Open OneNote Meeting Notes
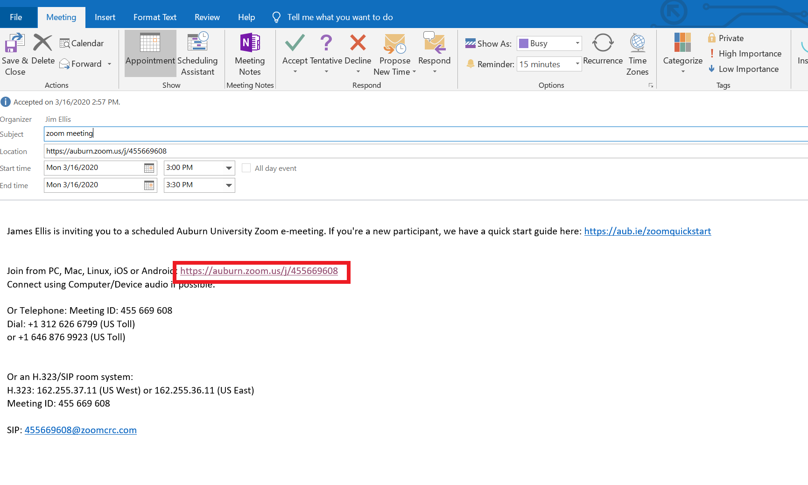This screenshot has width=808, height=485. (x=250, y=53)
